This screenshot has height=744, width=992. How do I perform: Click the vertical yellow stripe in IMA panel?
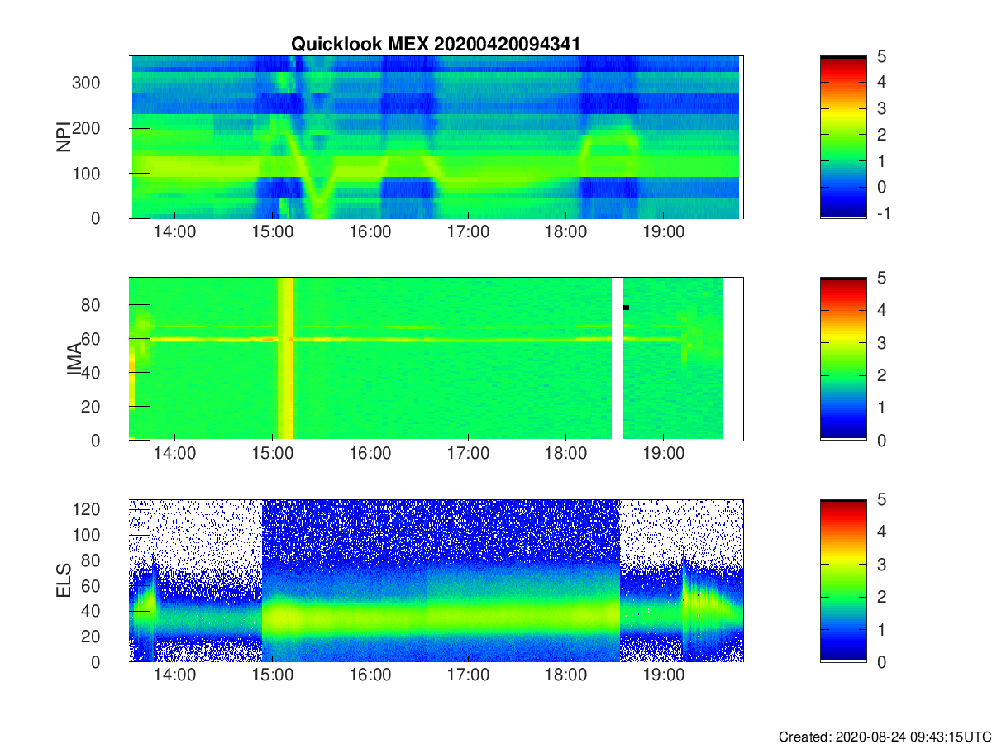(285, 359)
